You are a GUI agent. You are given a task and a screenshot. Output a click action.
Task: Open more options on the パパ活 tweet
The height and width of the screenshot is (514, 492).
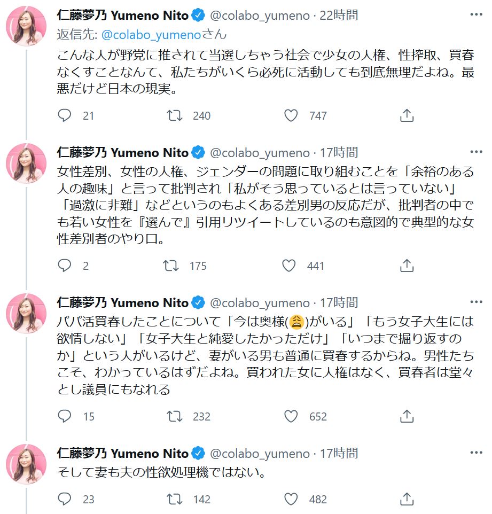coord(475,302)
